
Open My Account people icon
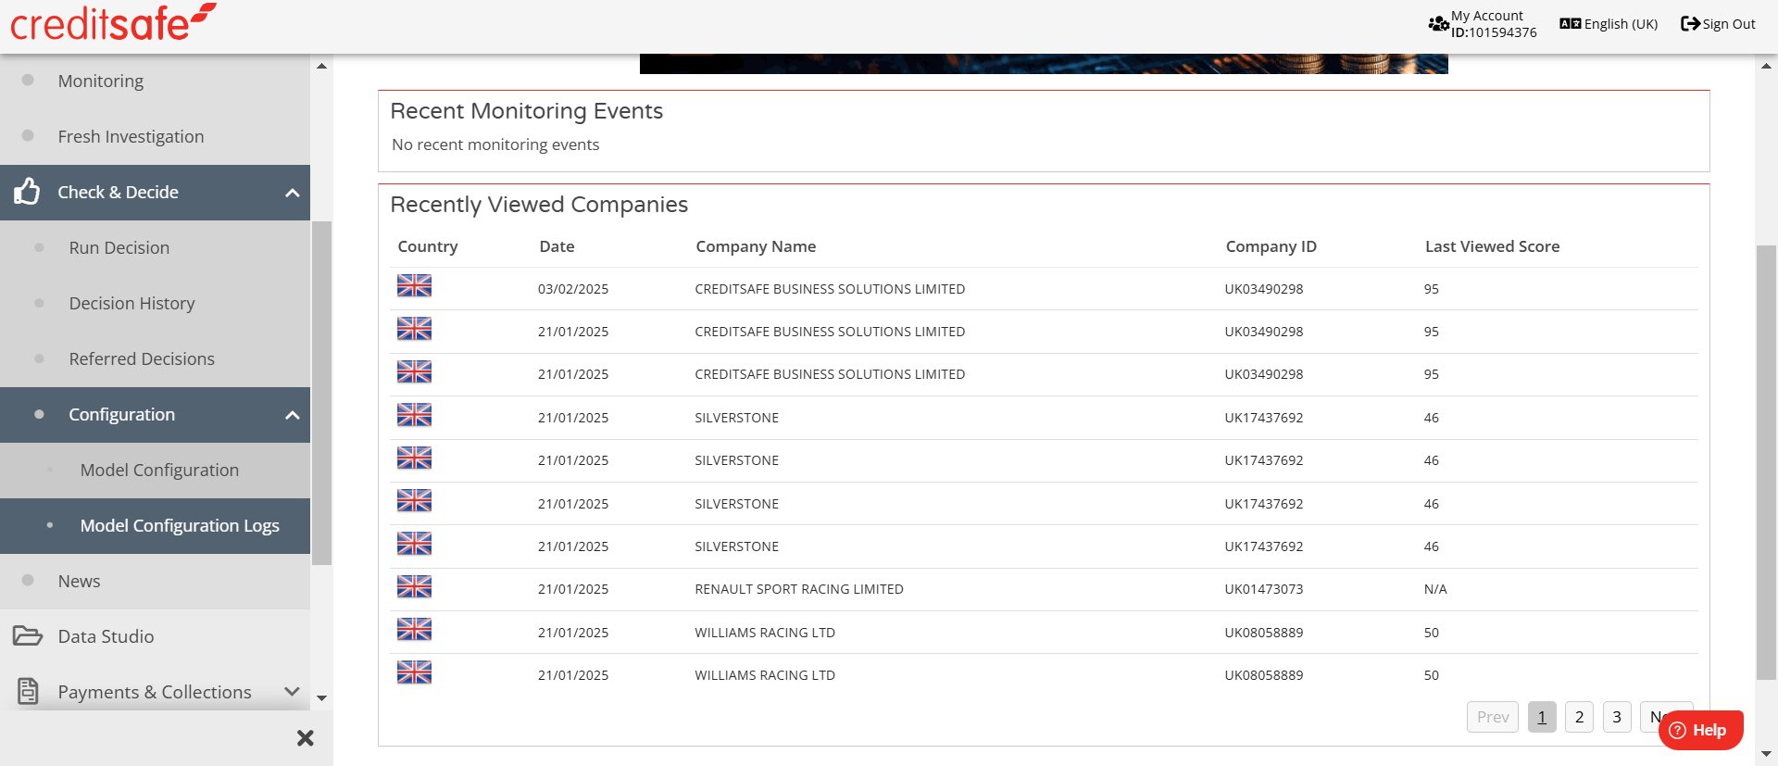[x=1438, y=24]
